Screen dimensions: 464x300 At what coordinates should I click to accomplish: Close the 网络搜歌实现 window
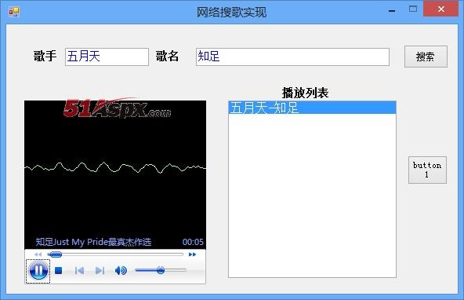(x=441, y=9)
